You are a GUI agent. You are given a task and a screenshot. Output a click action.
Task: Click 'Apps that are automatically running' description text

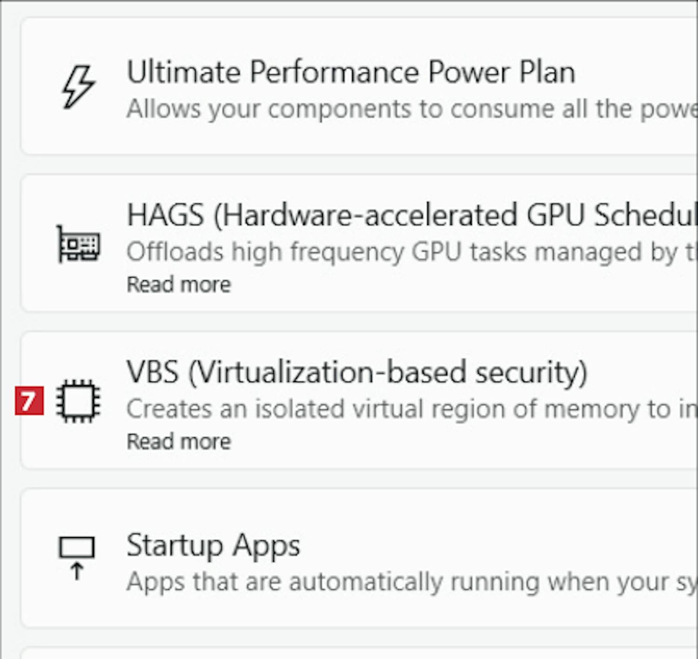tap(409, 582)
